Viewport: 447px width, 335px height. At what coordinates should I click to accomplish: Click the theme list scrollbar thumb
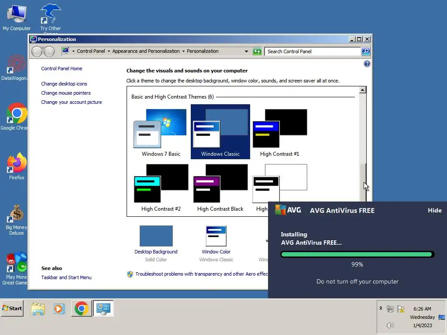(362, 182)
